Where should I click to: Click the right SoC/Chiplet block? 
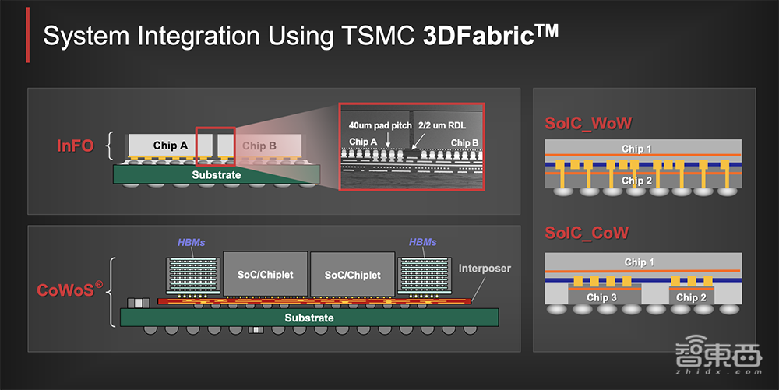(352, 275)
